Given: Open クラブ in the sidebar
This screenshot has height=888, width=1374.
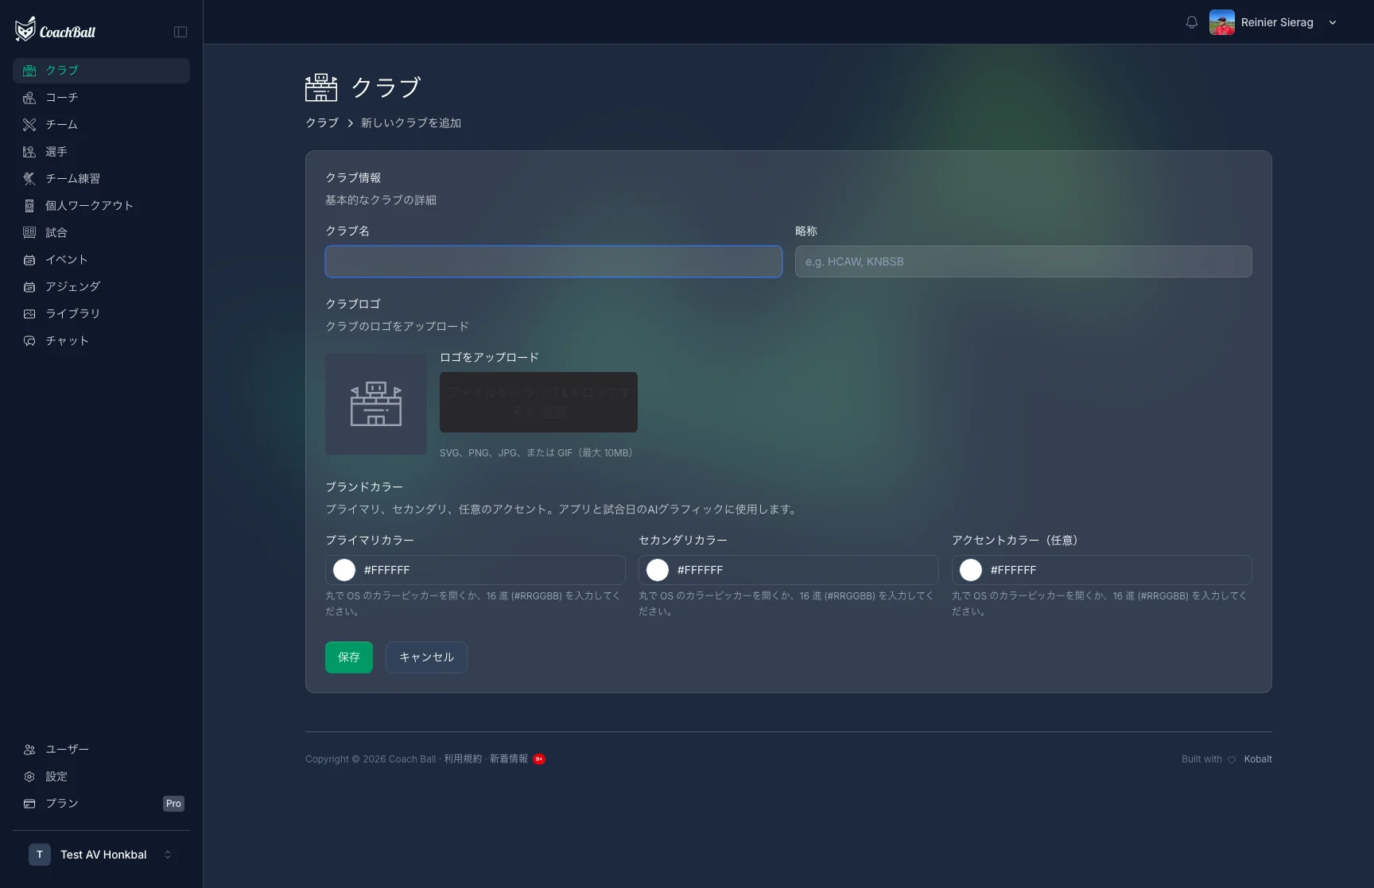Looking at the screenshot, I should tap(101, 70).
